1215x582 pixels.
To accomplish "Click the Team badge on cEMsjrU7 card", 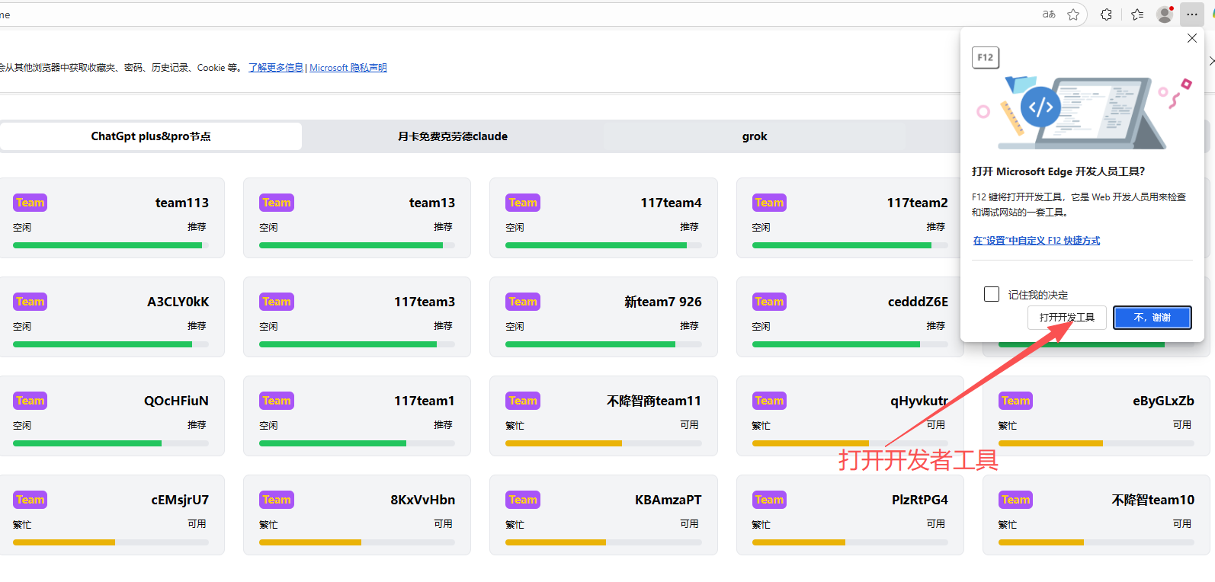I will tap(30, 500).
